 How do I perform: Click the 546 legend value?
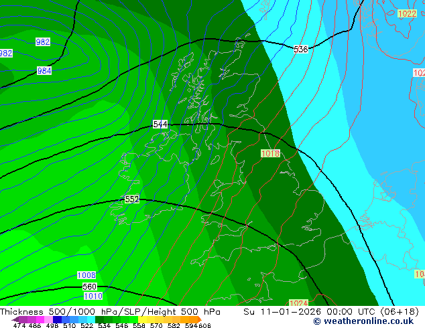point(122,325)
